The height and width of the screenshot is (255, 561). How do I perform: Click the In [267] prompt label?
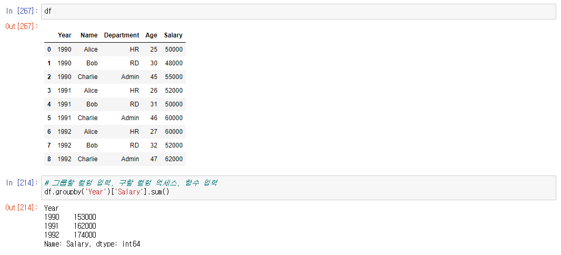tap(22, 11)
